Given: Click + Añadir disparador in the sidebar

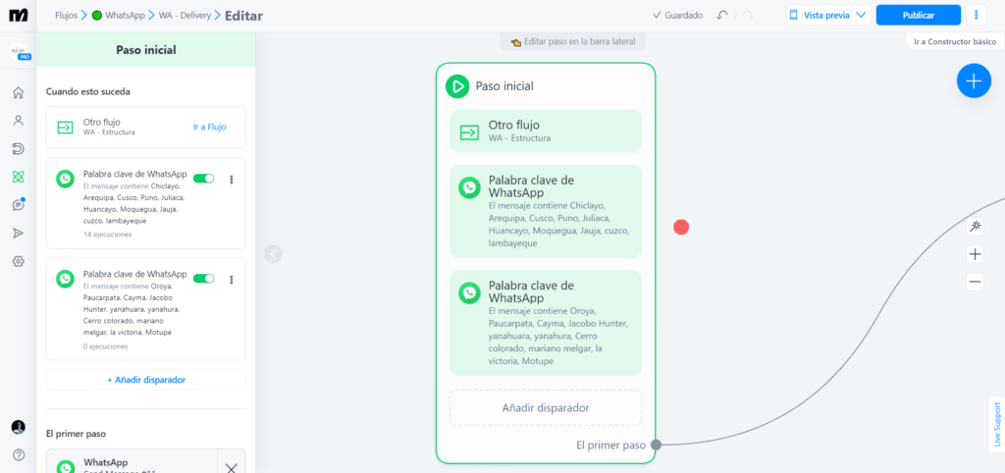Looking at the screenshot, I should (x=146, y=380).
